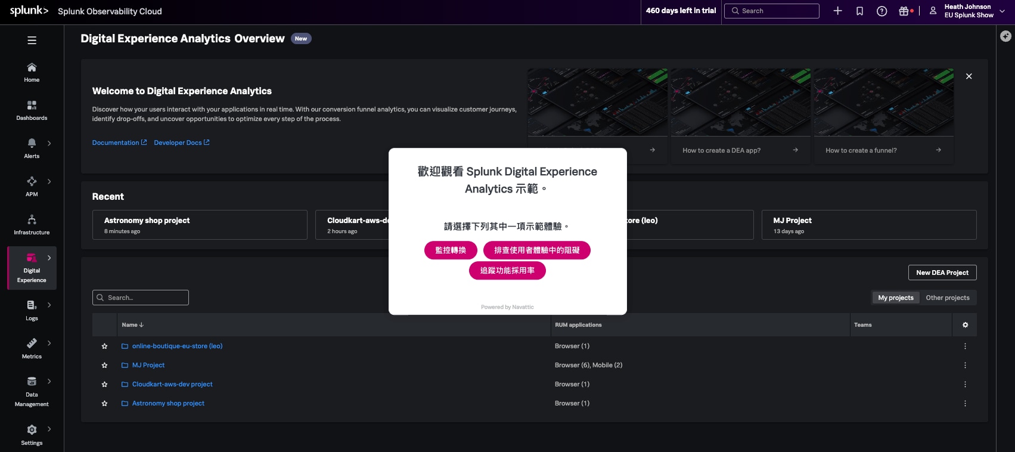The width and height of the screenshot is (1015, 452).
Task: Open Astronomy shop project link in table
Action: click(x=168, y=403)
